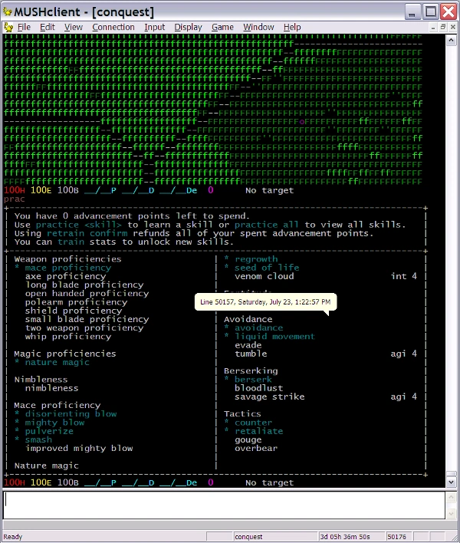The width and height of the screenshot is (460, 543).
Task: Open the Display menu
Action: point(188,27)
